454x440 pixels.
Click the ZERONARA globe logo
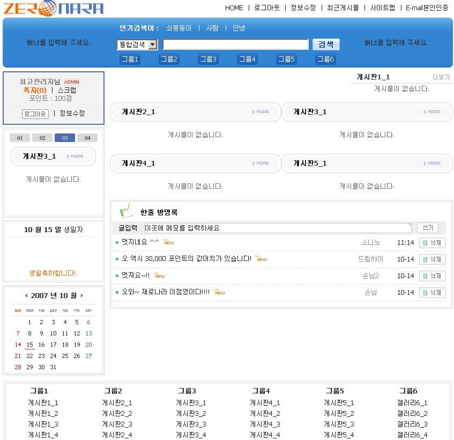[53, 8]
